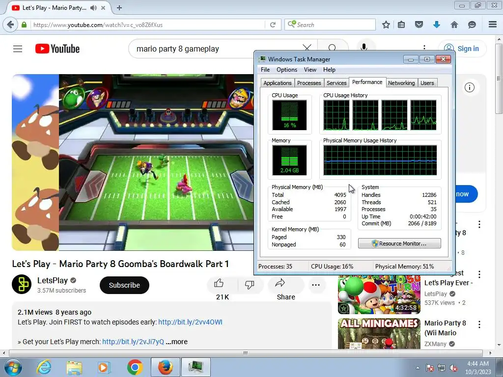
Task: Open Firefox hamburger menu
Action: [x=493, y=25]
